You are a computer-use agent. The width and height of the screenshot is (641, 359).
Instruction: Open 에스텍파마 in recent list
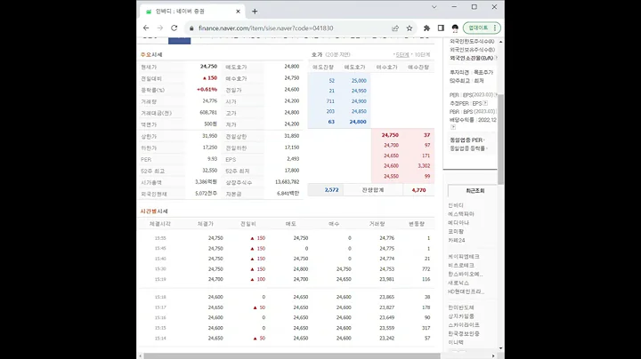coord(461,214)
